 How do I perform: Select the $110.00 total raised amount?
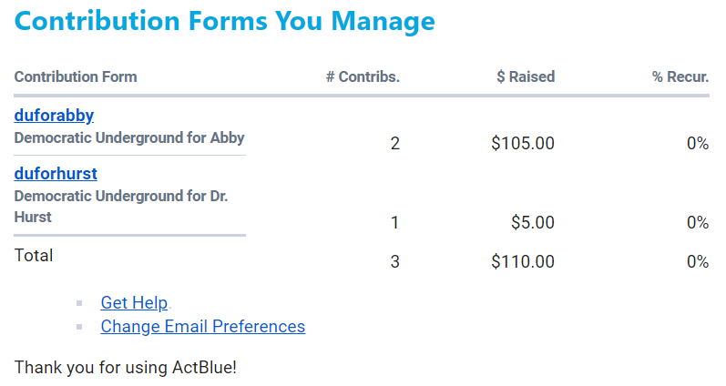(x=522, y=262)
